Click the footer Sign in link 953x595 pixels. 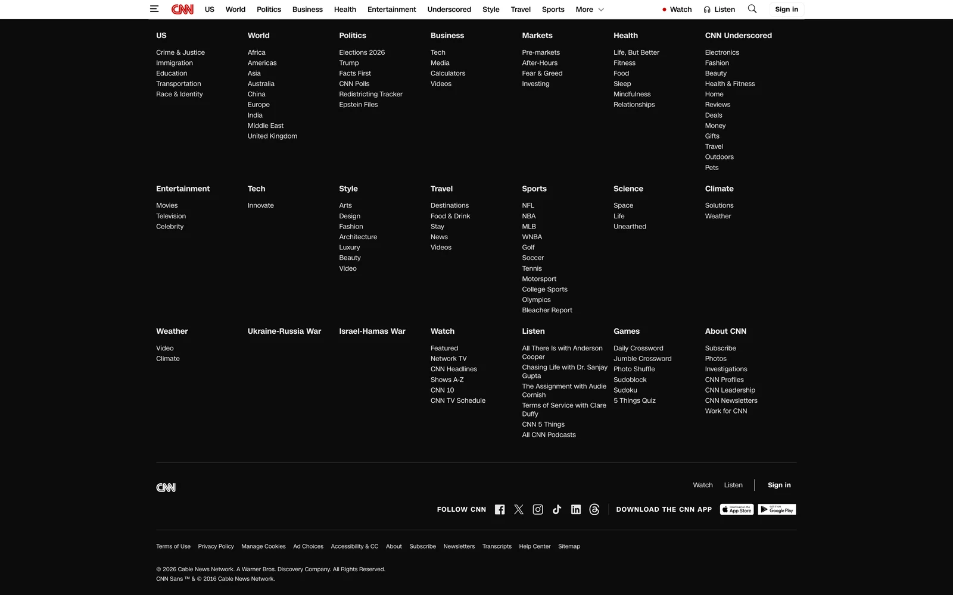click(779, 485)
